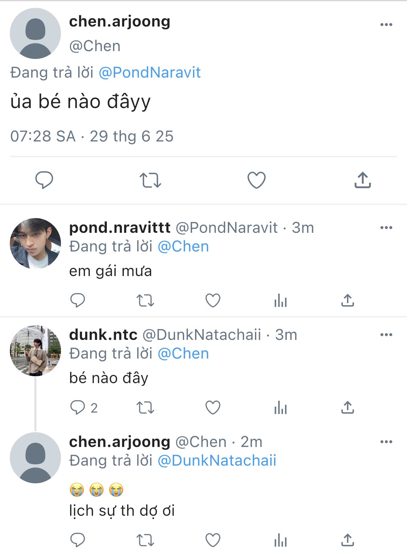Open the @PondNaravit mention in main tweet

point(150,72)
